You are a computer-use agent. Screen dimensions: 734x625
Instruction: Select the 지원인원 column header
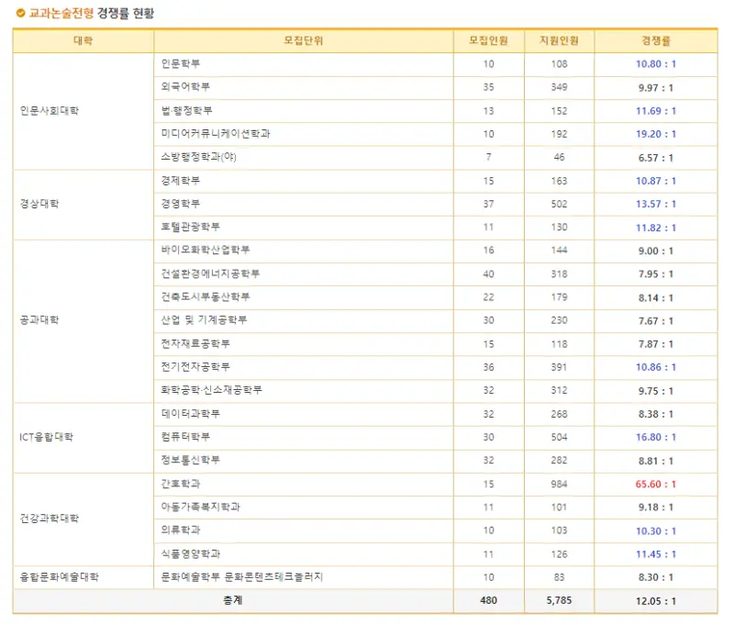[559, 40]
